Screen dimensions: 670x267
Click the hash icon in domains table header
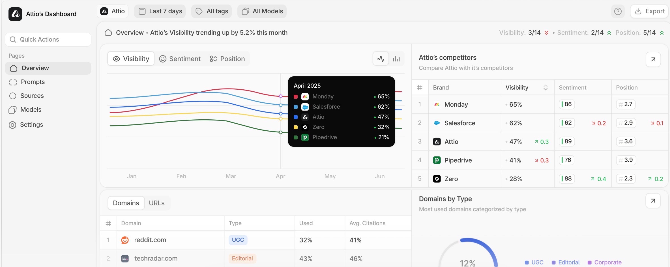(x=108, y=223)
